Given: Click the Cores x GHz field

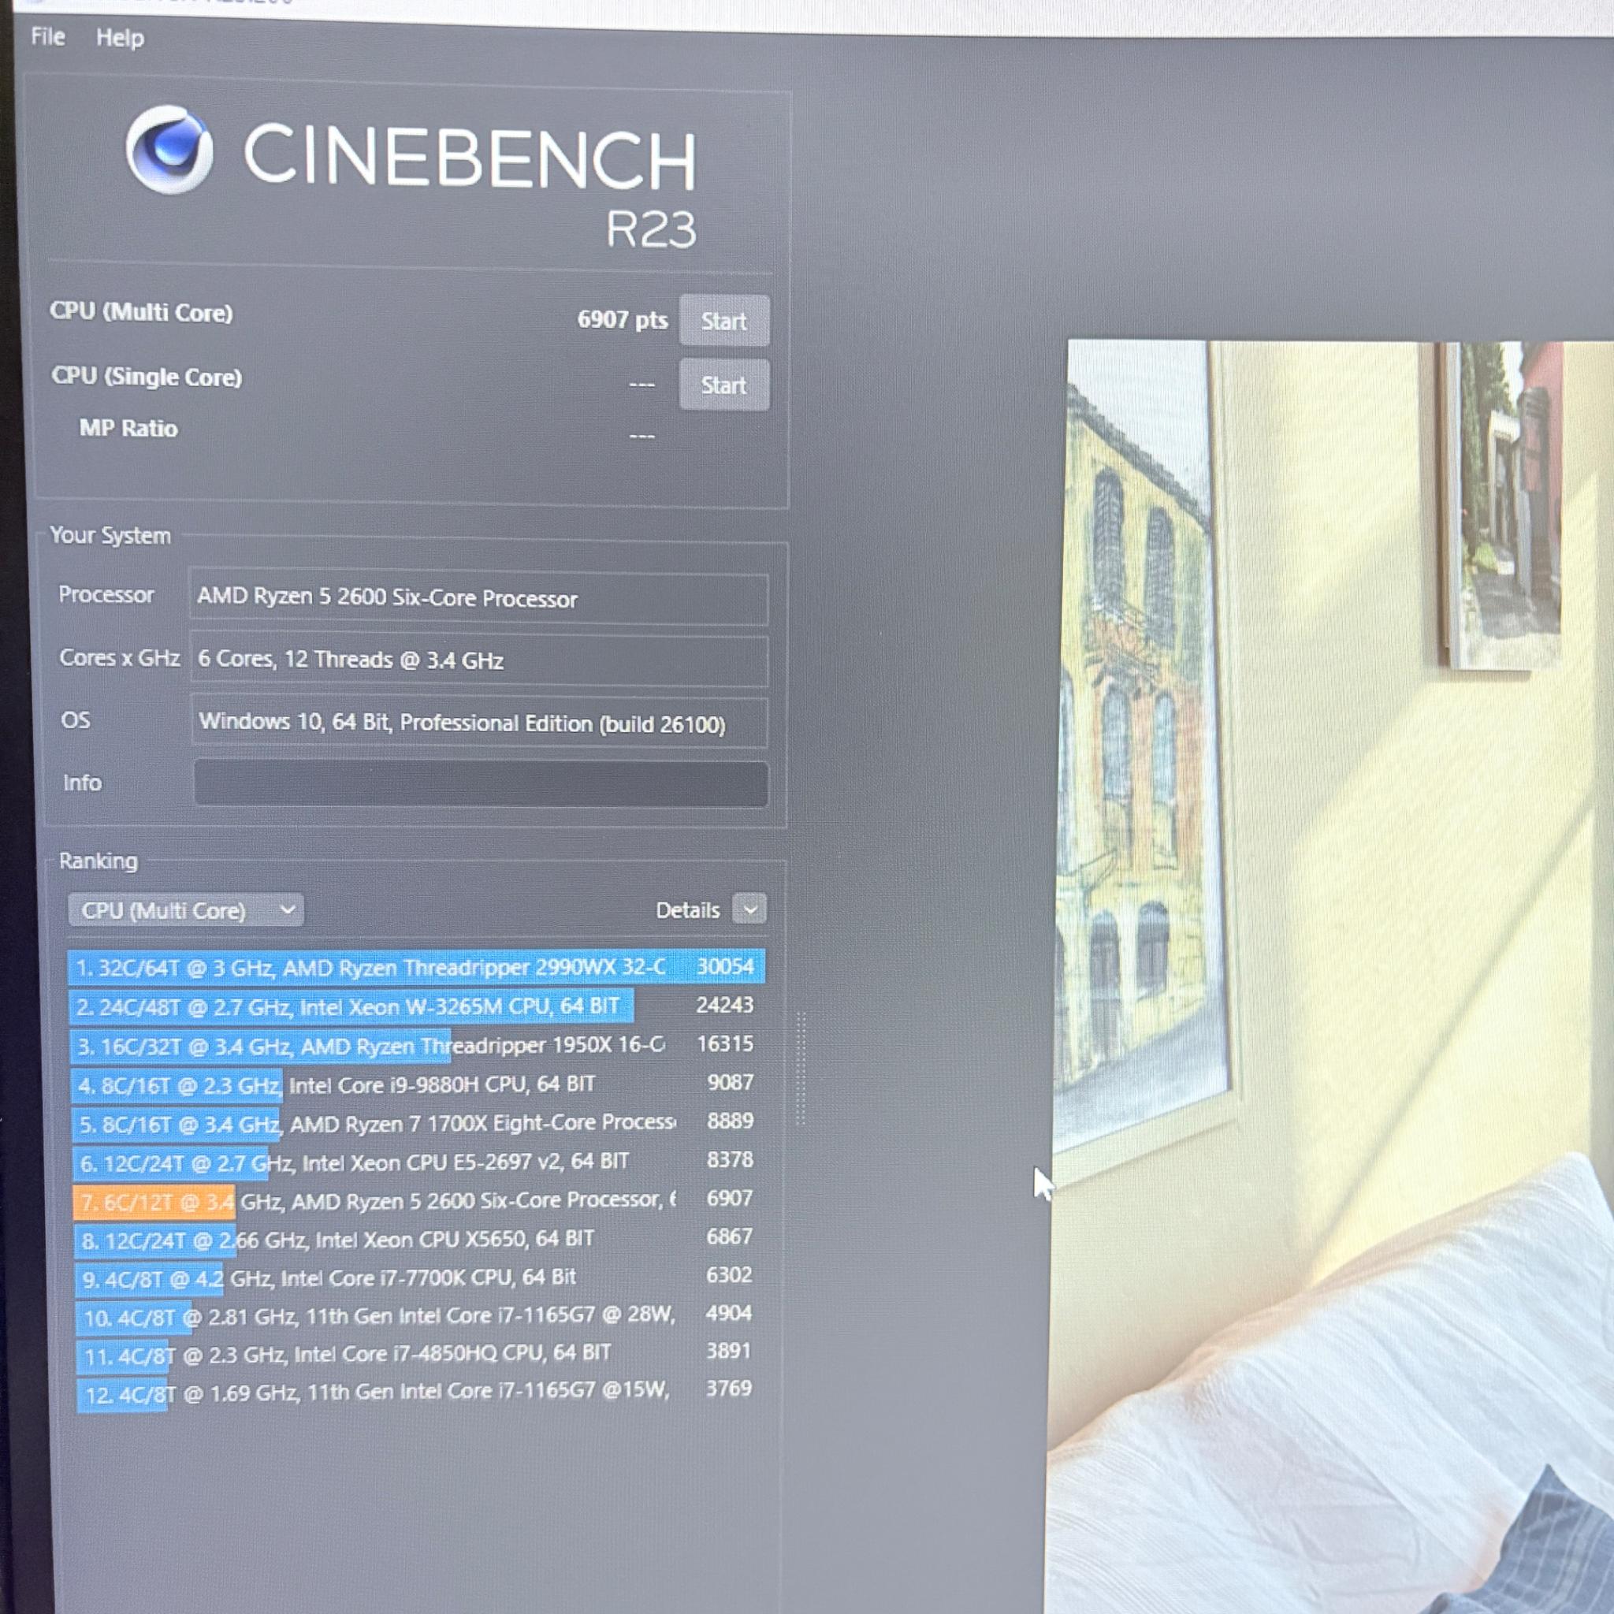Looking at the screenshot, I should (478, 660).
